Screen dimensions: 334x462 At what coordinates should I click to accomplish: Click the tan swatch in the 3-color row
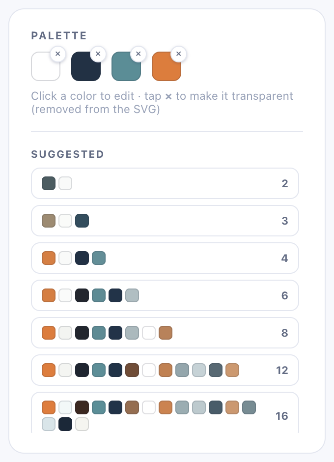click(x=49, y=221)
